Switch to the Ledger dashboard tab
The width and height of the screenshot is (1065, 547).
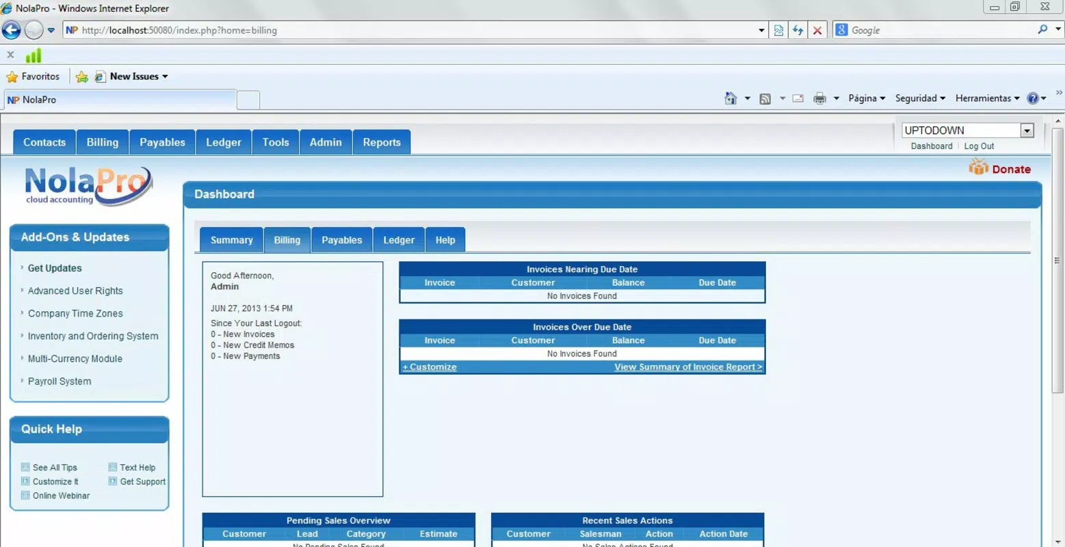click(x=399, y=240)
